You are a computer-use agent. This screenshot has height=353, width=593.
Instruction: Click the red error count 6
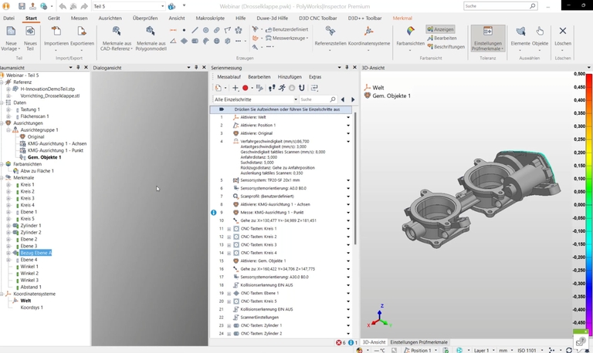coord(341,342)
